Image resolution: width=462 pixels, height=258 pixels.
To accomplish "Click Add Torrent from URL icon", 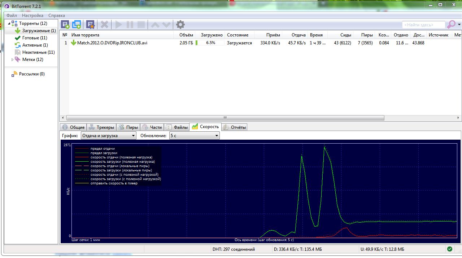I will 77,25.
